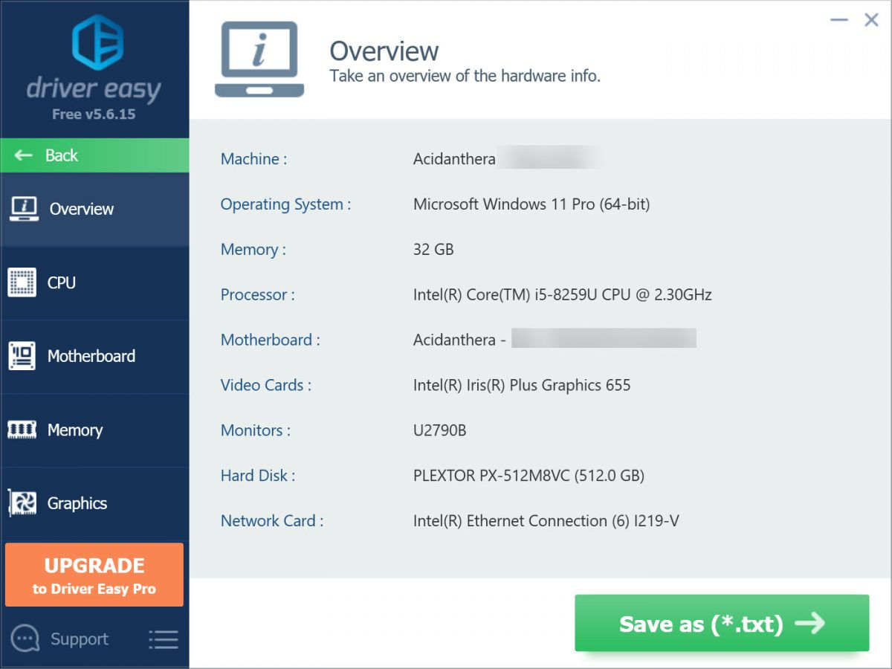Click the '32 GB' memory value
The image size is (892, 669).
[x=433, y=250]
